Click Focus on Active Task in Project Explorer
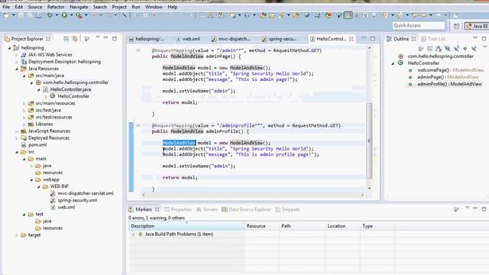Screen dimensions: 489x275 click(x=87, y=39)
